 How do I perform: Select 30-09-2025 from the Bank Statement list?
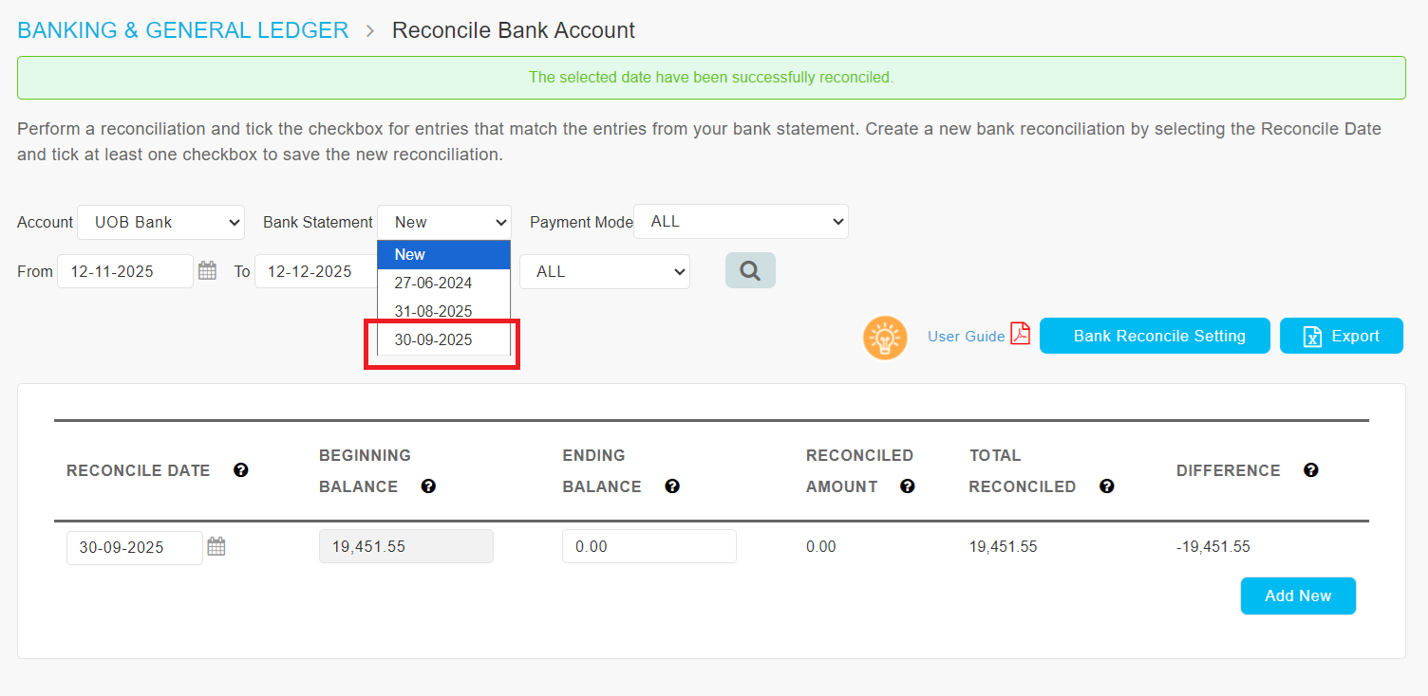tap(434, 339)
